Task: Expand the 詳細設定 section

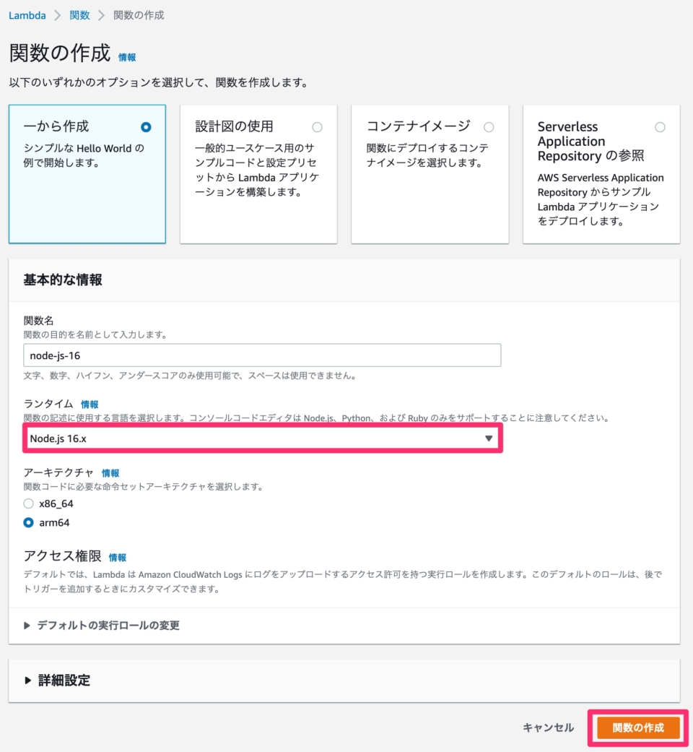Action: (x=62, y=680)
